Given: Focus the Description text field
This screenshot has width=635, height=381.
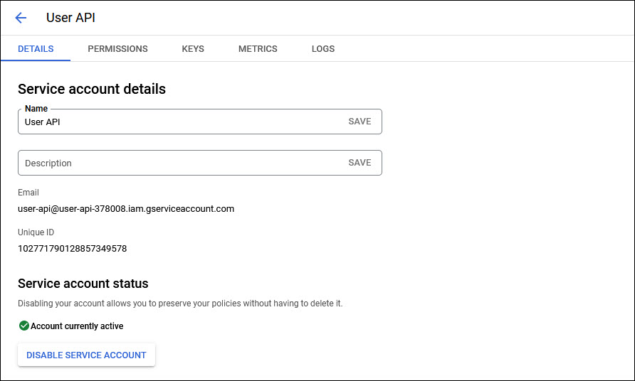Looking at the screenshot, I should (178, 163).
